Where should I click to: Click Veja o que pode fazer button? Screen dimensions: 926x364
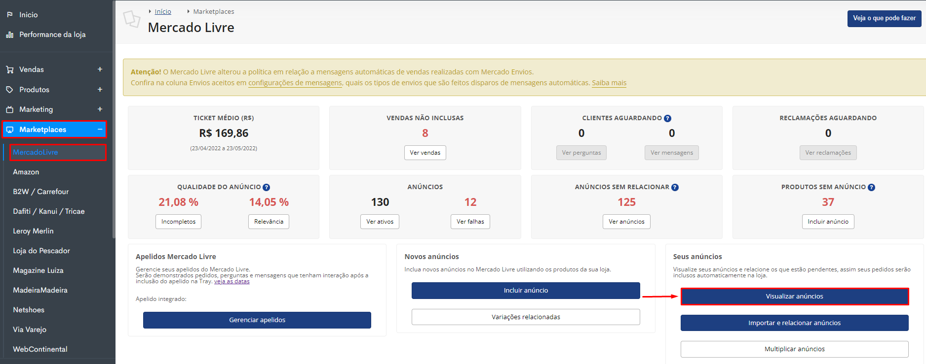(884, 18)
